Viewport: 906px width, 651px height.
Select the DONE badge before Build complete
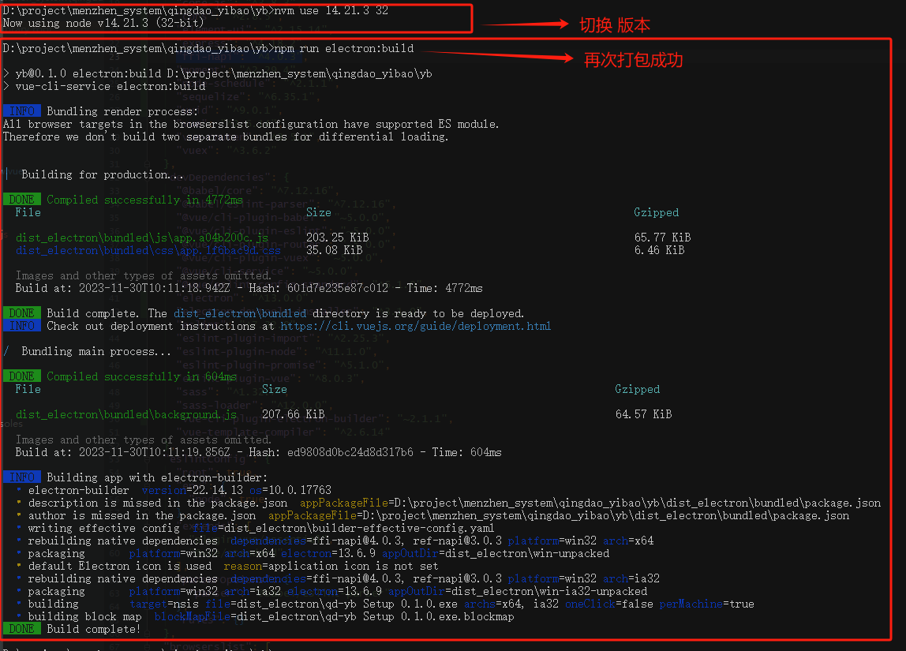[21, 312]
